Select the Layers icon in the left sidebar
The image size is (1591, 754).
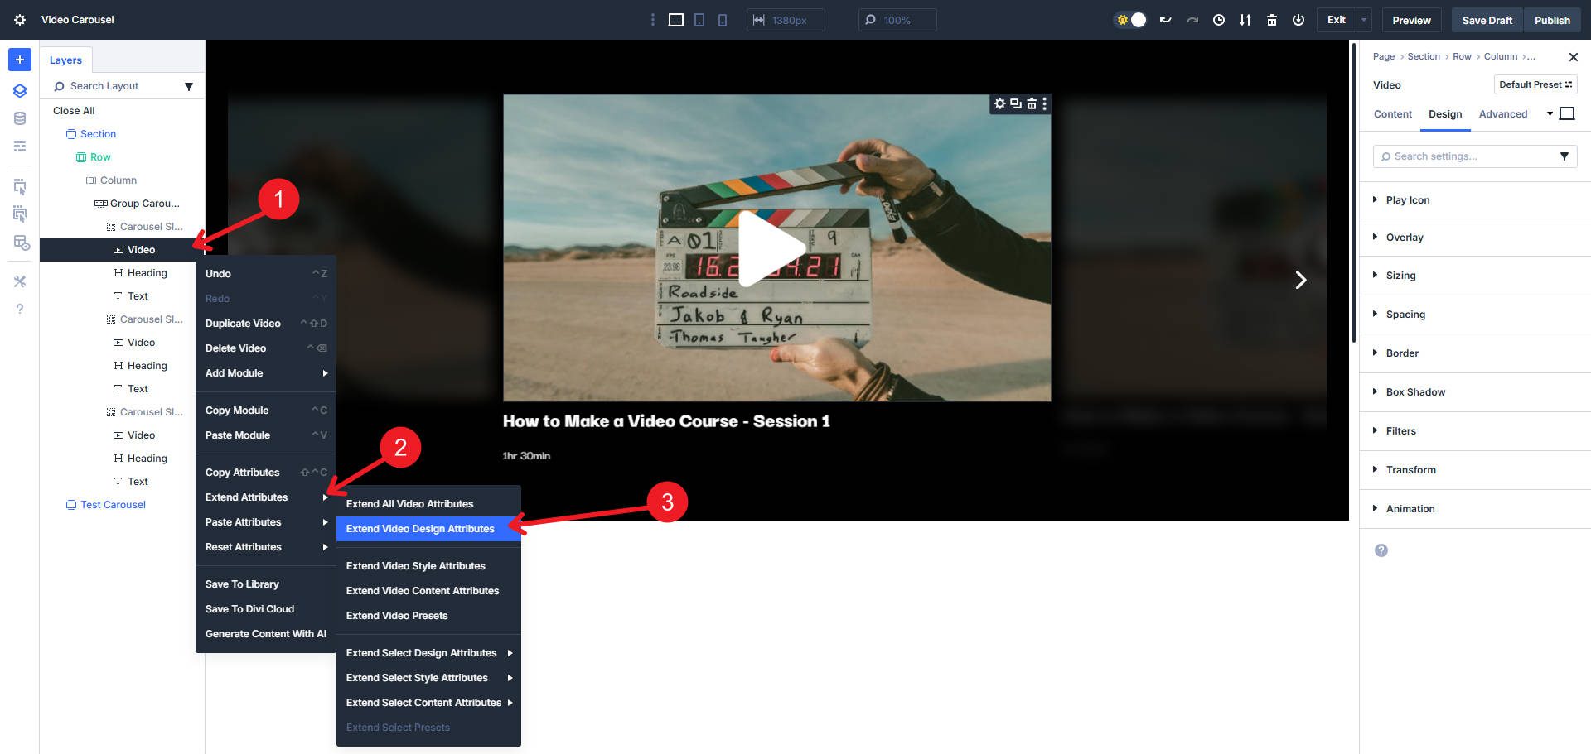pos(19,91)
